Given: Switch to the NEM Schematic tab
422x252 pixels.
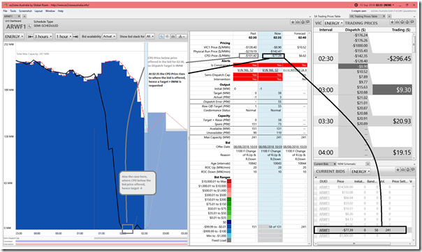Looking at the screenshot, I should tap(347, 164).
